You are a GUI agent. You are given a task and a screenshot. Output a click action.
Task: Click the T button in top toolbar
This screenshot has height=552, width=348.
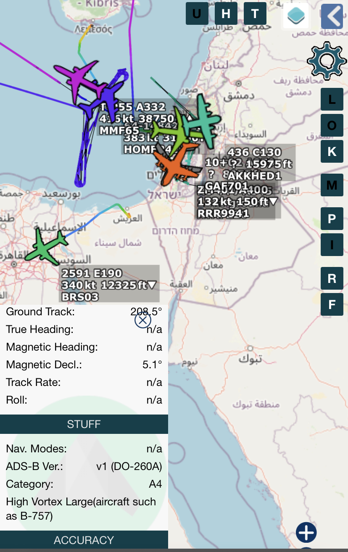255,13
